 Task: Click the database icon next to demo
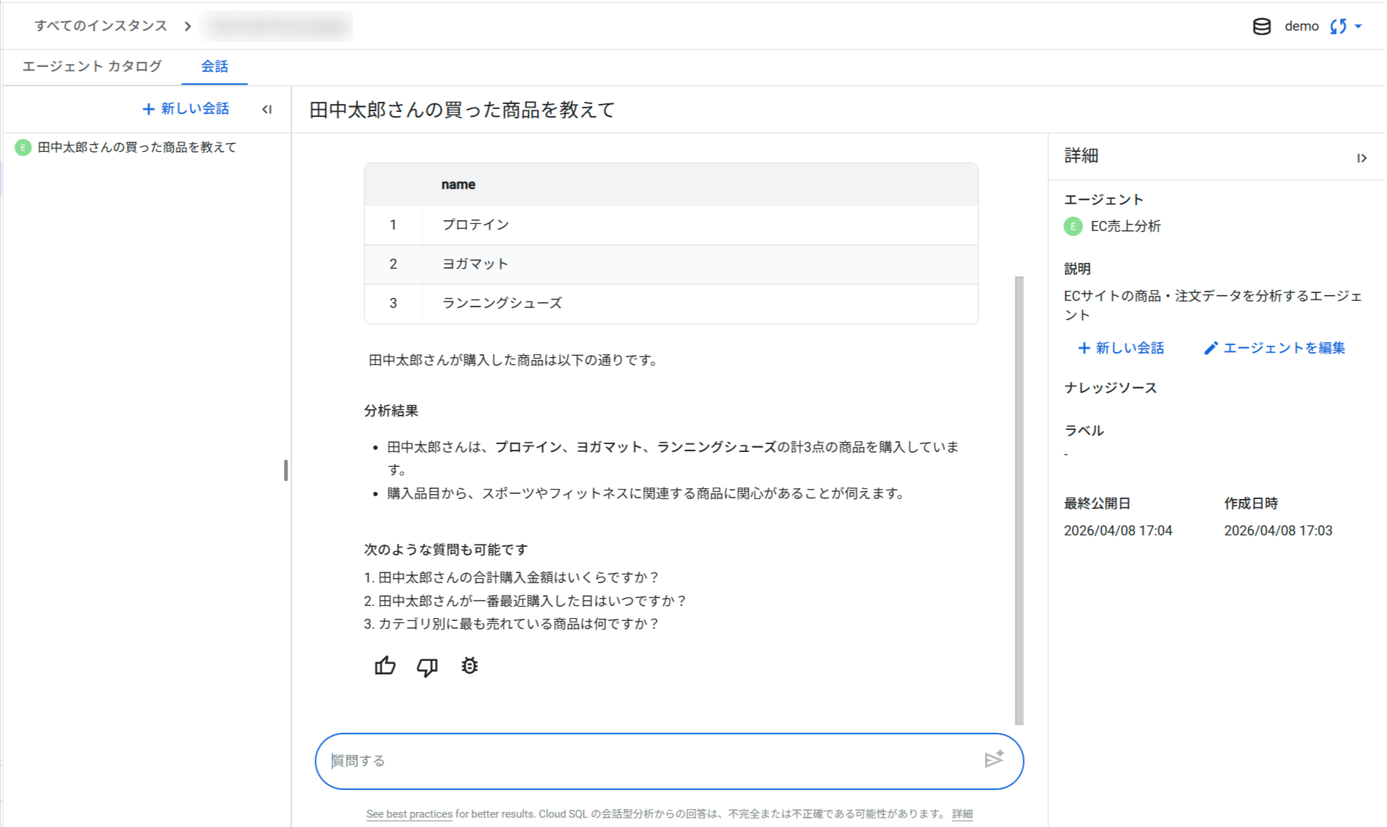click(x=1261, y=26)
